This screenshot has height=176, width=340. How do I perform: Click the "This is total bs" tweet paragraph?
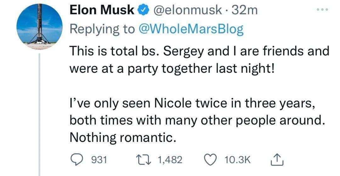pos(199,51)
